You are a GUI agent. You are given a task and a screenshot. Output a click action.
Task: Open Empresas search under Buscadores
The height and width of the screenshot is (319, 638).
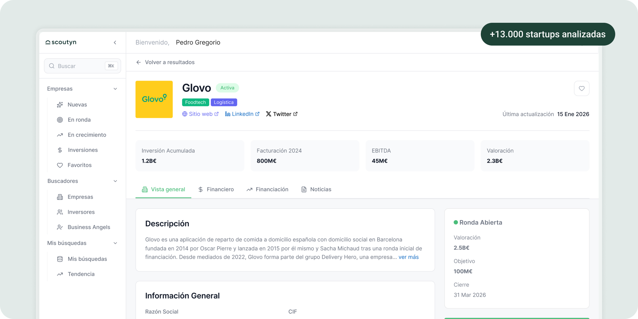point(75,197)
